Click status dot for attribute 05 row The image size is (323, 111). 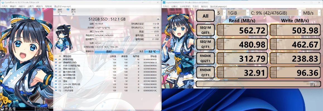[x=56, y=59]
